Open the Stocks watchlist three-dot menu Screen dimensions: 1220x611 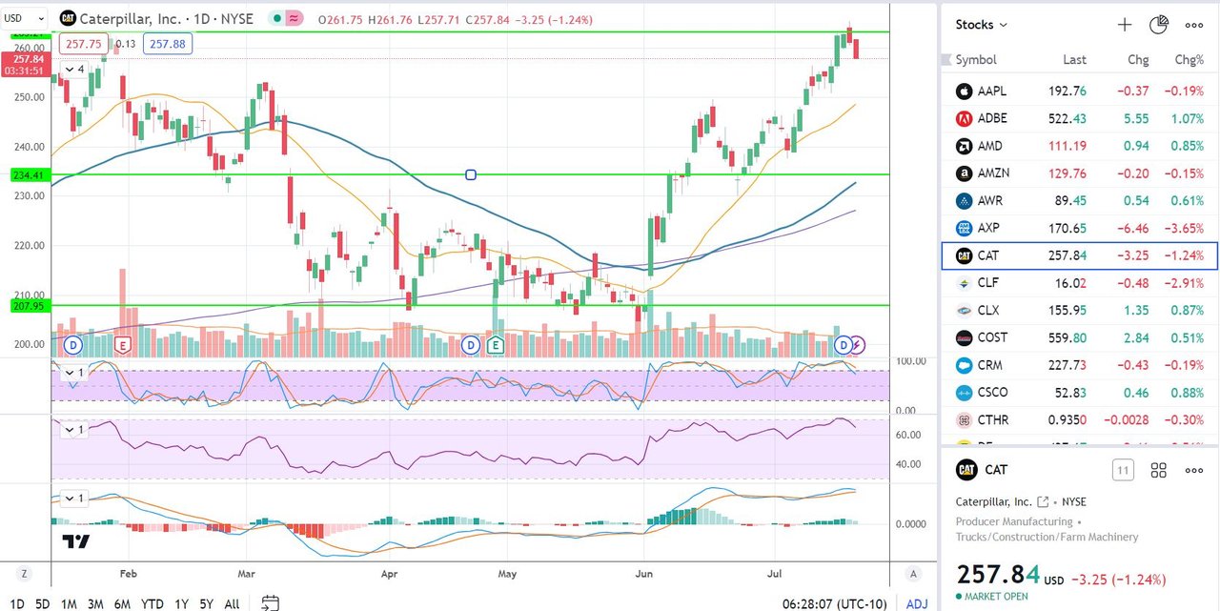(x=1194, y=25)
